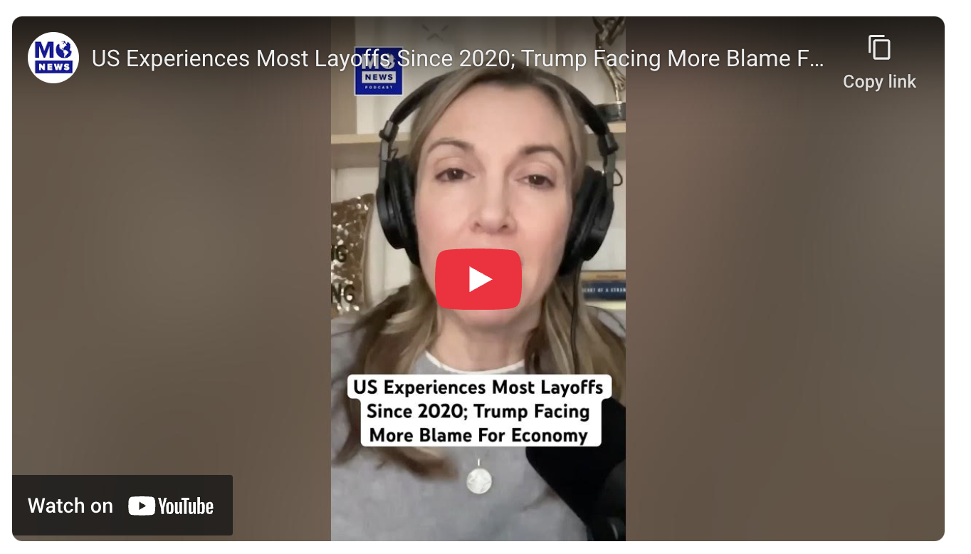Viewport: 971px width, 554px height.
Task: Open the video title link about layoffs
Action: [x=458, y=58]
